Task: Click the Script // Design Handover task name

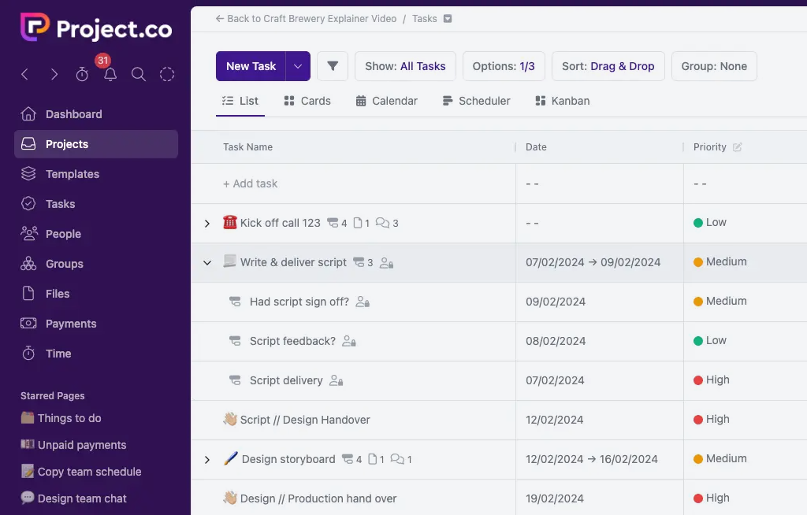Action: tap(305, 420)
